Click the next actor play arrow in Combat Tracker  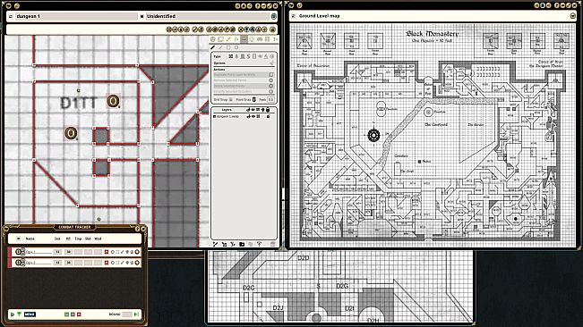pos(13,314)
